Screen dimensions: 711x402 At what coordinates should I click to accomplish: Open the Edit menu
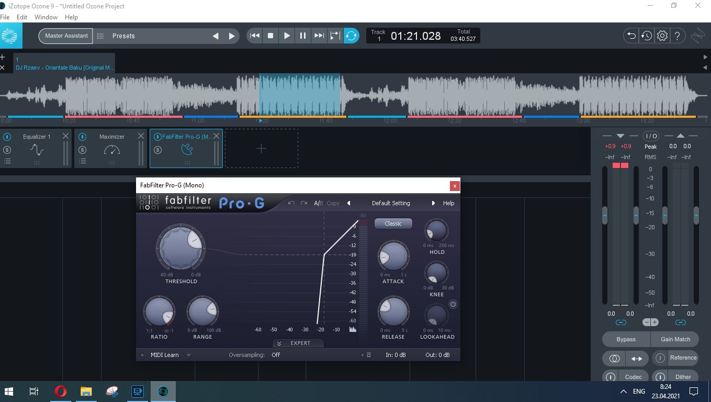click(22, 17)
